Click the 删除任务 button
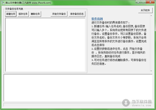Viewport: 156px width, 110px height. tap(35, 14)
